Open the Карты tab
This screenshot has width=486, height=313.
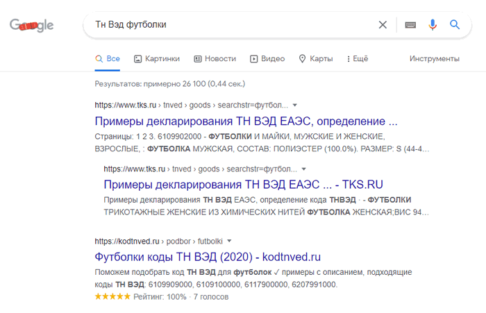click(315, 59)
